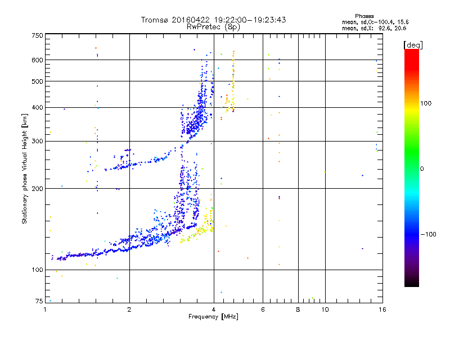450x337 pixels.
Task: Click the '200' height axis tick label
Action: tap(37, 189)
